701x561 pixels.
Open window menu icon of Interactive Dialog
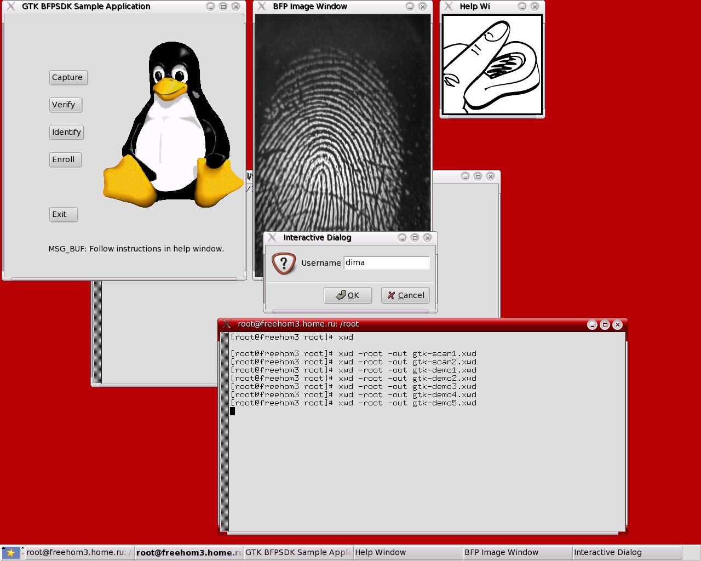(272, 238)
